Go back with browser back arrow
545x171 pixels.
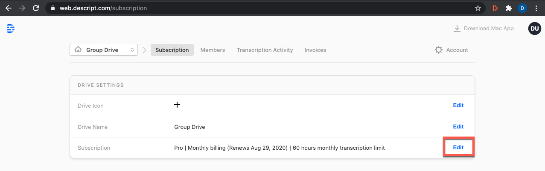[9, 8]
